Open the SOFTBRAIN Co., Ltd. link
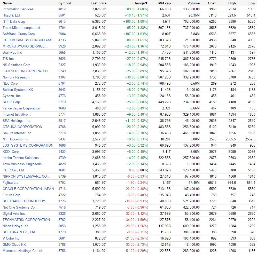Viewport: 257px width, 254px height. point(19,232)
